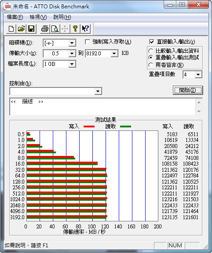The height and width of the screenshot is (253, 212).
Task: Click inside the 描述 description text box
Action: tap(102, 106)
